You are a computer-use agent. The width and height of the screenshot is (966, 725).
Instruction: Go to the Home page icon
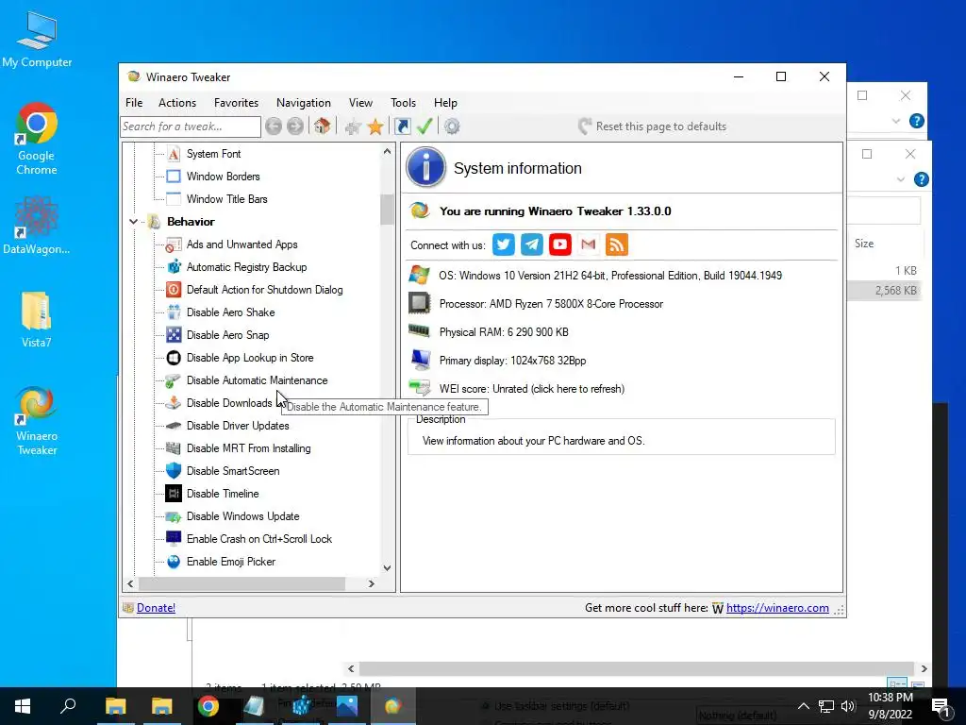(322, 126)
